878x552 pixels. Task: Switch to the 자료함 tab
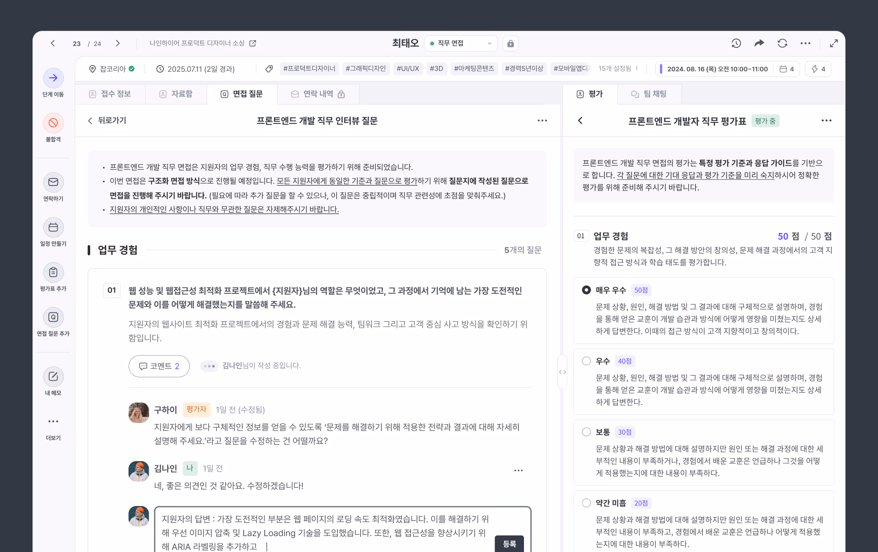[176, 94]
